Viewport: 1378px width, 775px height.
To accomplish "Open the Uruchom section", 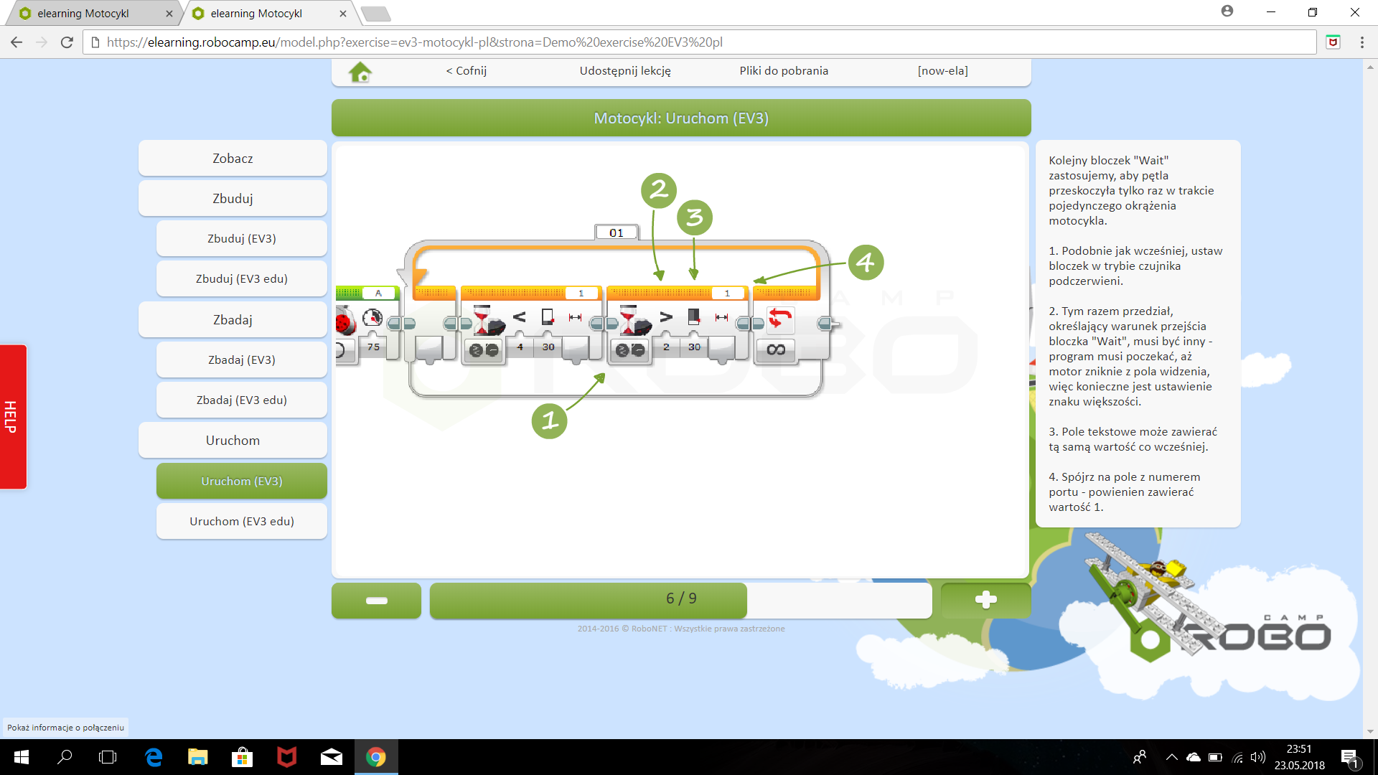I will click(x=233, y=441).
